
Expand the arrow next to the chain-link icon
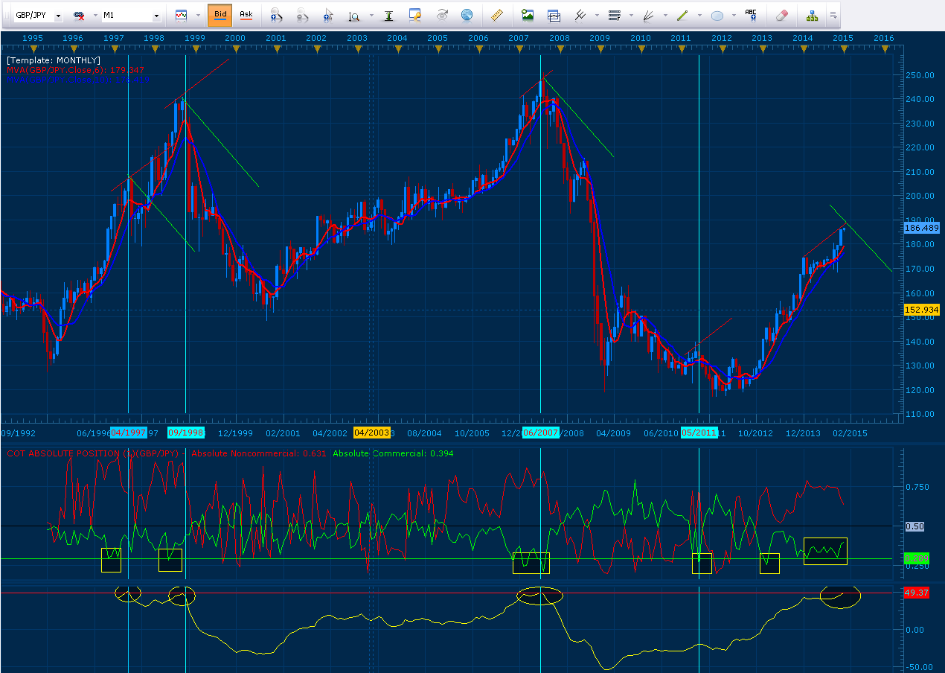click(x=95, y=15)
